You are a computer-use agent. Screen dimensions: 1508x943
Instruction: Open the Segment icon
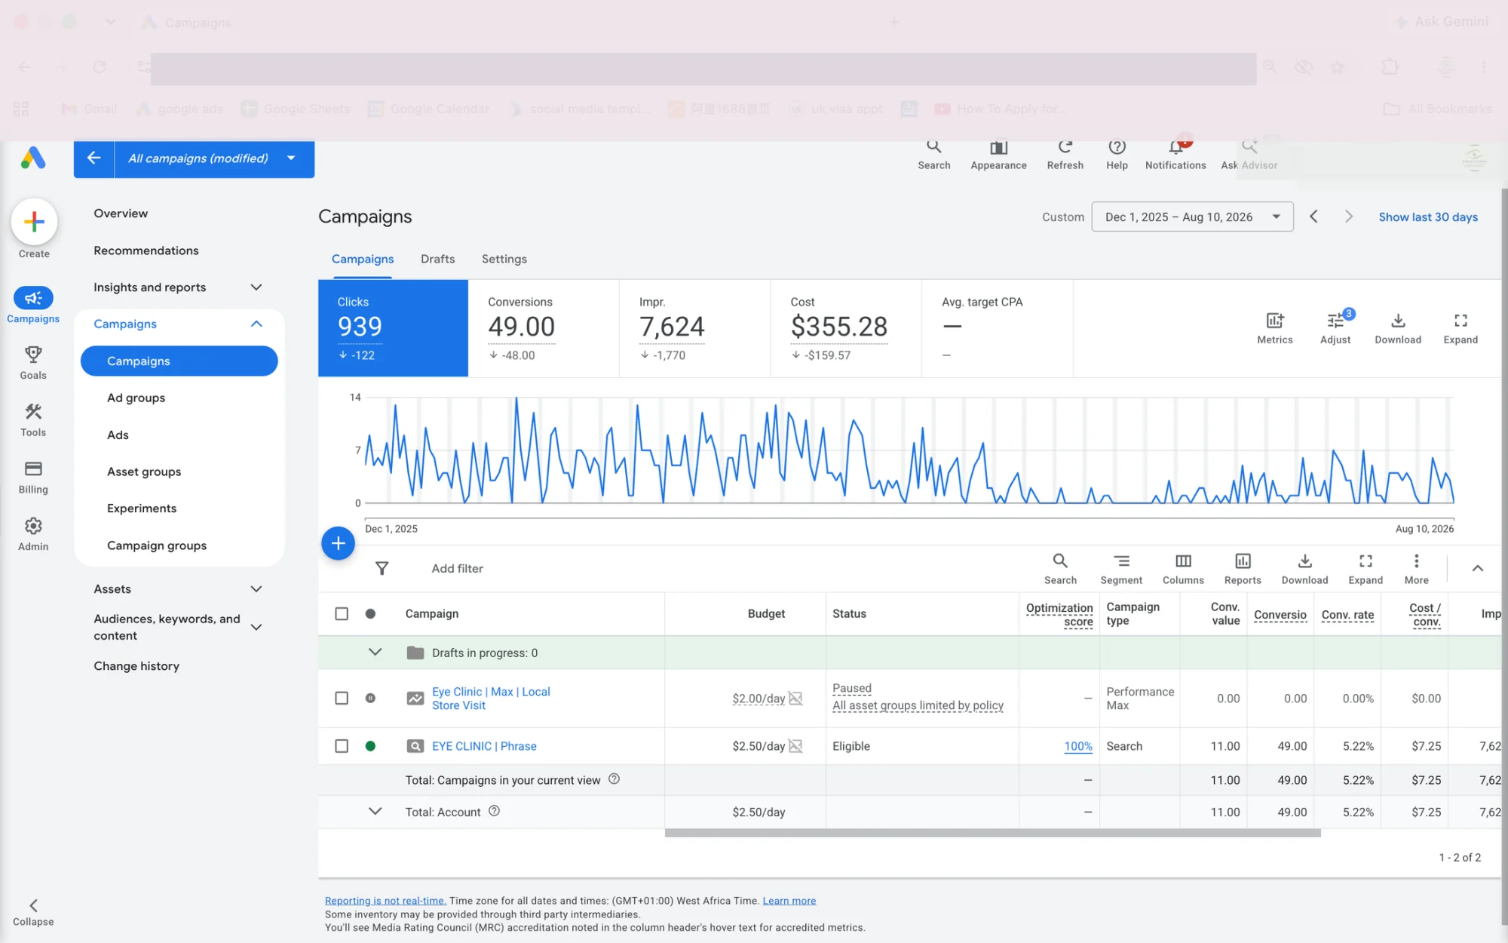coord(1121,561)
